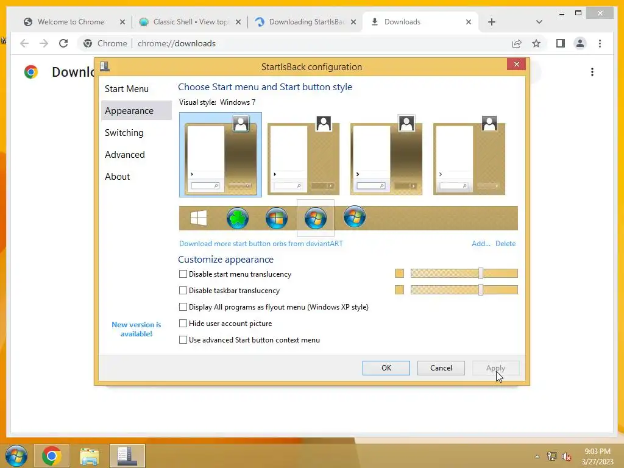Screen dimensions: 624x468
Task: Click the Windows Start orb on taskbar
Action: tap(16, 456)
